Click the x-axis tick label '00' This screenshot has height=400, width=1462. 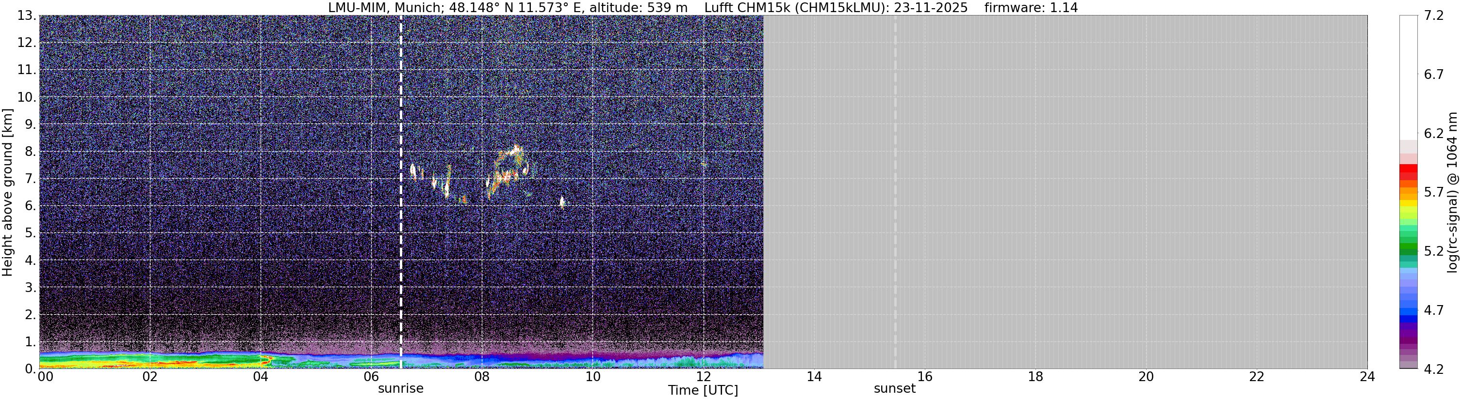46,377
